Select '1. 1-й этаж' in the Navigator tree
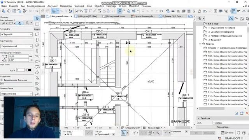 point(213,24)
